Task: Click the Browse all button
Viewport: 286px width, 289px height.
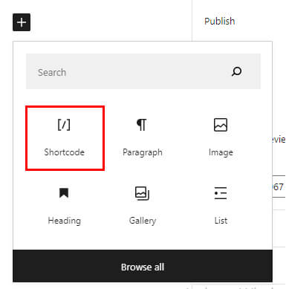Action: (143, 266)
